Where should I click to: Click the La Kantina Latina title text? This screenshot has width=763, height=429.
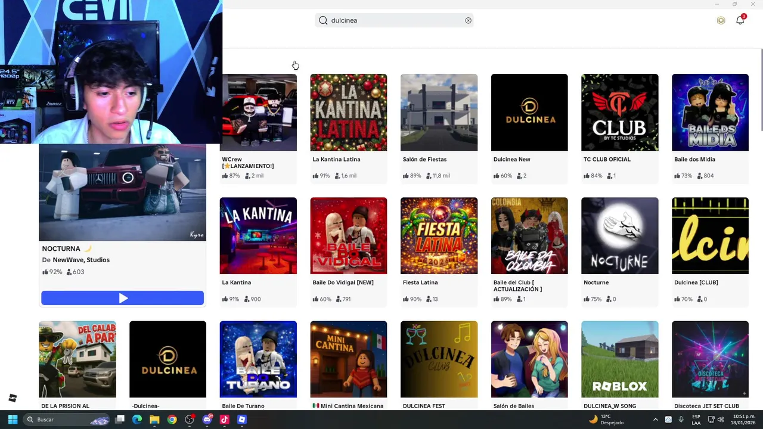pos(336,159)
